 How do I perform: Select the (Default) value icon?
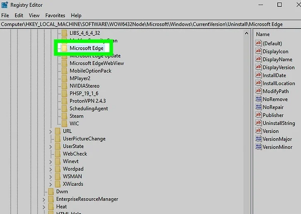click(259, 44)
